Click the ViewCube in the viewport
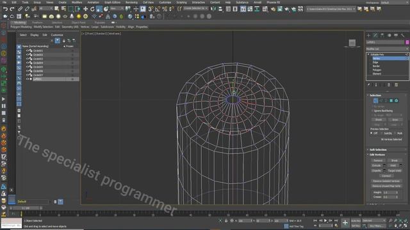Image resolution: width=410 pixels, height=230 pixels. click(352, 43)
